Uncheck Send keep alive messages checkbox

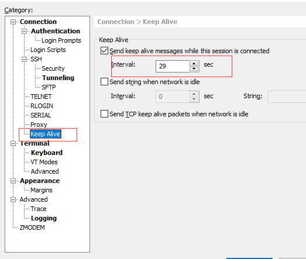pyautogui.click(x=104, y=51)
